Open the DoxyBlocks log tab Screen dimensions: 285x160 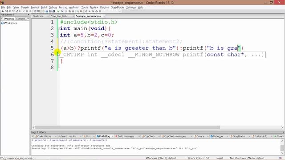pos(239,136)
